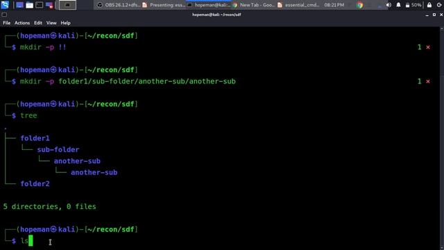Click the battery 50% indicator
444x250 pixels.
[413, 5]
